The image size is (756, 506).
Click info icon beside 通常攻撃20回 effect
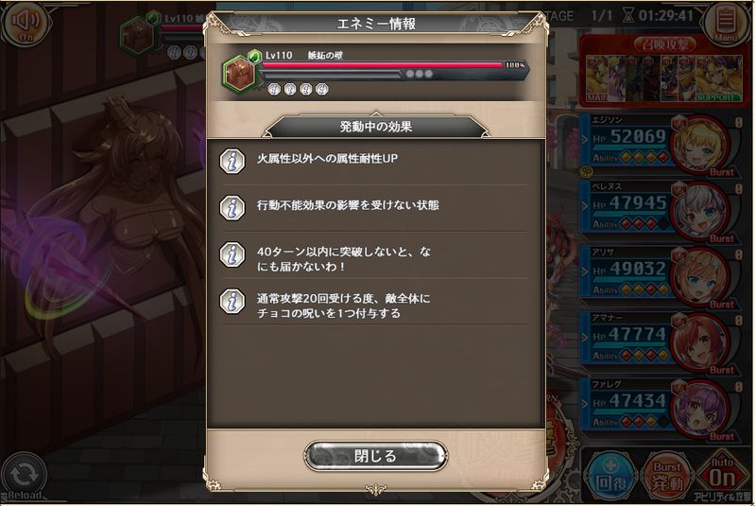pyautogui.click(x=232, y=302)
